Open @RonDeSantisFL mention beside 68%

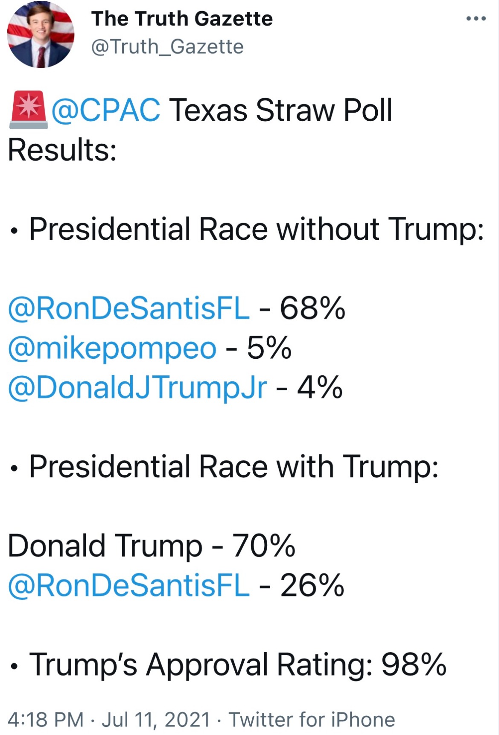point(128,308)
